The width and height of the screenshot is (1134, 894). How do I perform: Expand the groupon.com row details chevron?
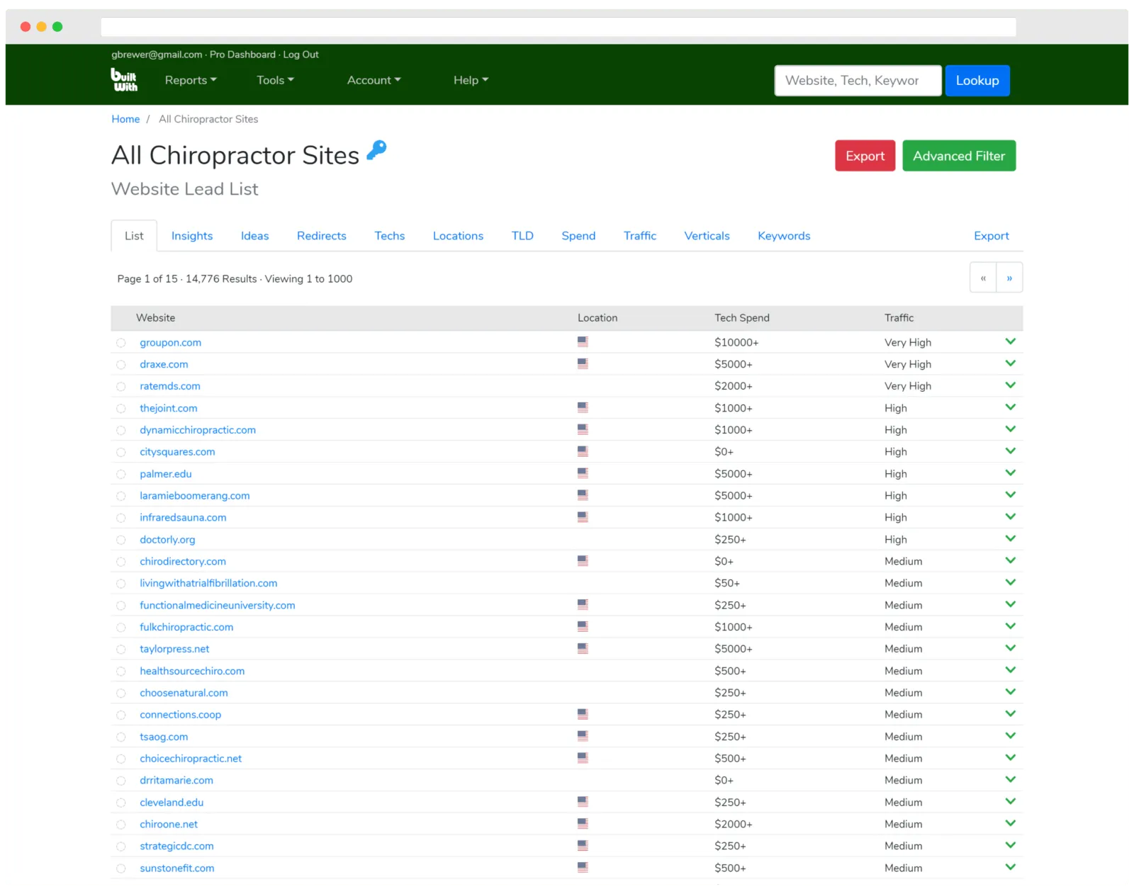click(x=1010, y=341)
